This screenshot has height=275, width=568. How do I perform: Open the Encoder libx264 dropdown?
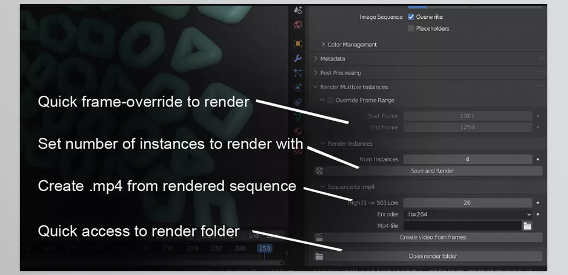tap(468, 214)
